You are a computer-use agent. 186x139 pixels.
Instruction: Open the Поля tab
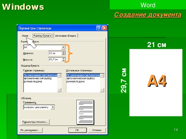point(25,36)
